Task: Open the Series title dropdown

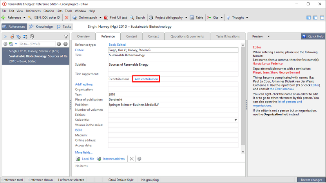Action: tap(235, 120)
